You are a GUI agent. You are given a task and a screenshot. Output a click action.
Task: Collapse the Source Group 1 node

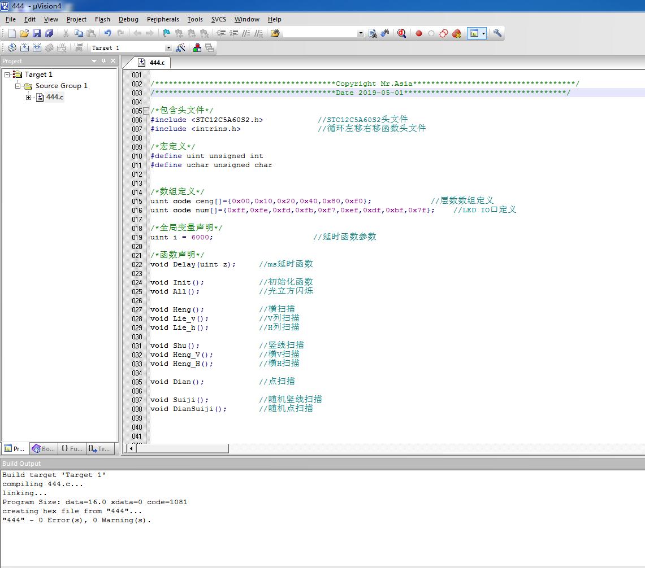[x=18, y=86]
